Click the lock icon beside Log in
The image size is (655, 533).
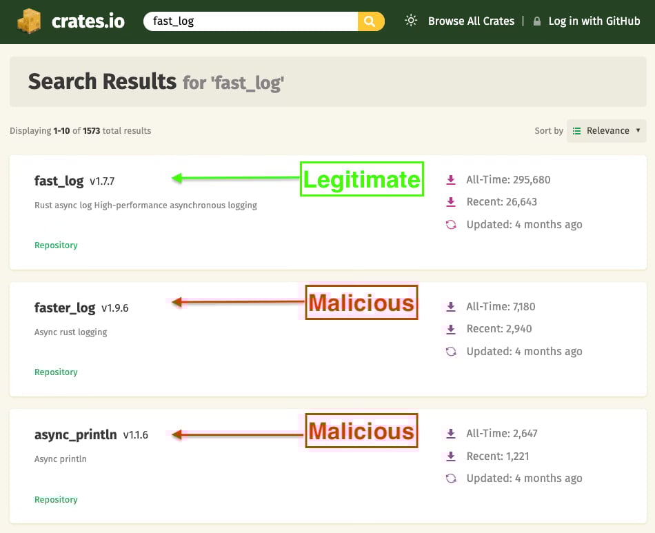tap(537, 21)
